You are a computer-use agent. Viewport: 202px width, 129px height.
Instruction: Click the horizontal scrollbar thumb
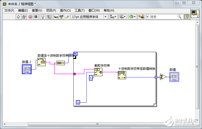[x=97, y=124]
